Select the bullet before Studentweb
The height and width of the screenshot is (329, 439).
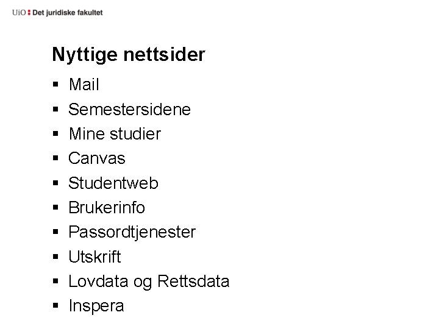pyautogui.click(x=55, y=183)
